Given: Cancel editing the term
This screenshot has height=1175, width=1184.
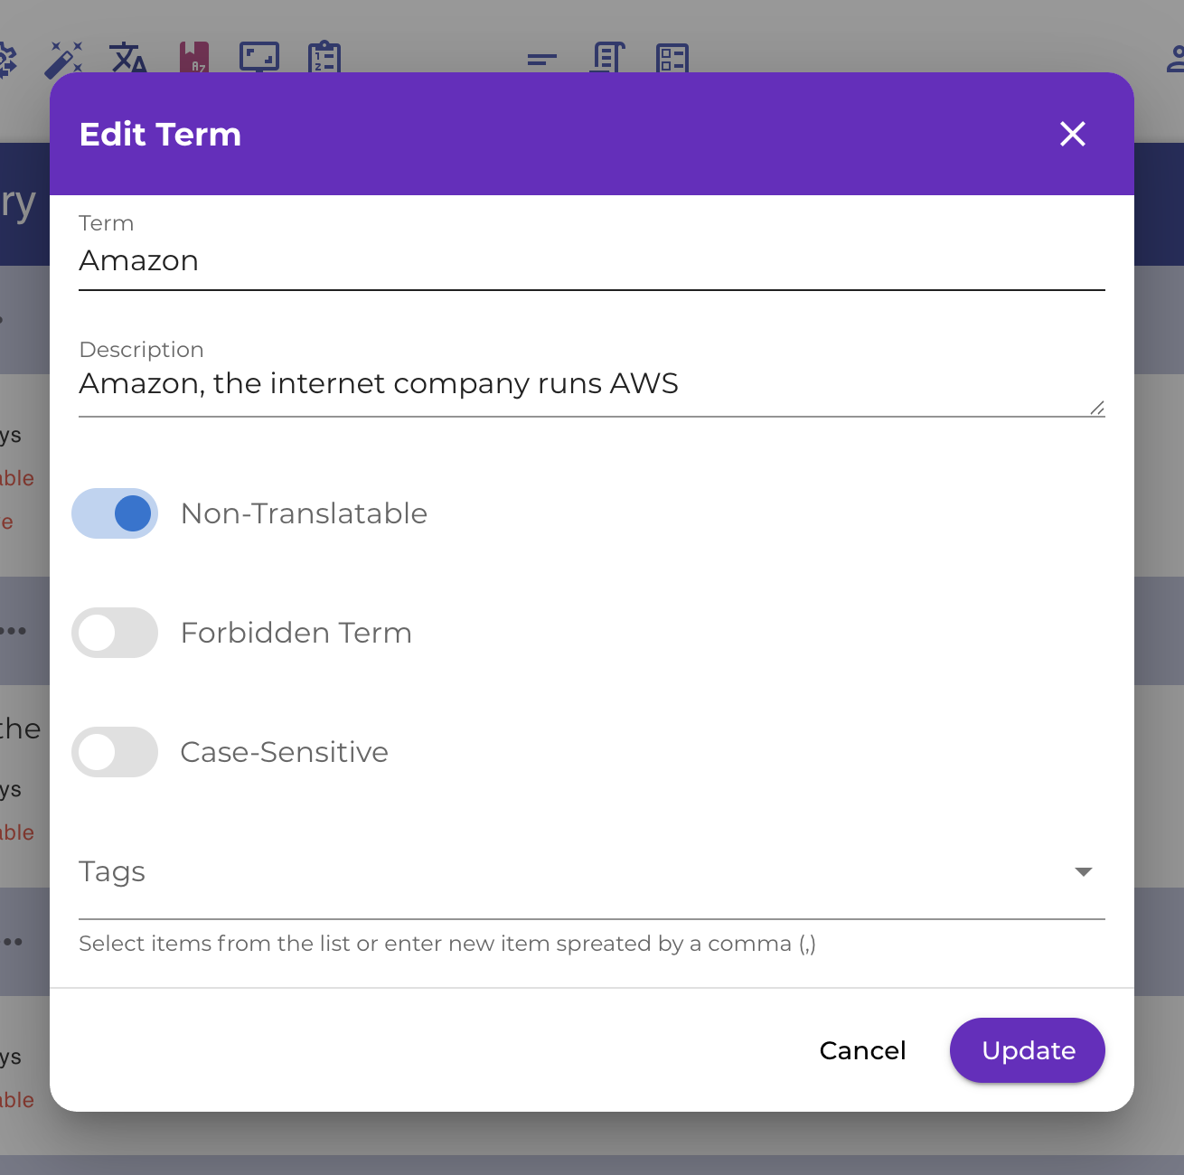Looking at the screenshot, I should (862, 1050).
